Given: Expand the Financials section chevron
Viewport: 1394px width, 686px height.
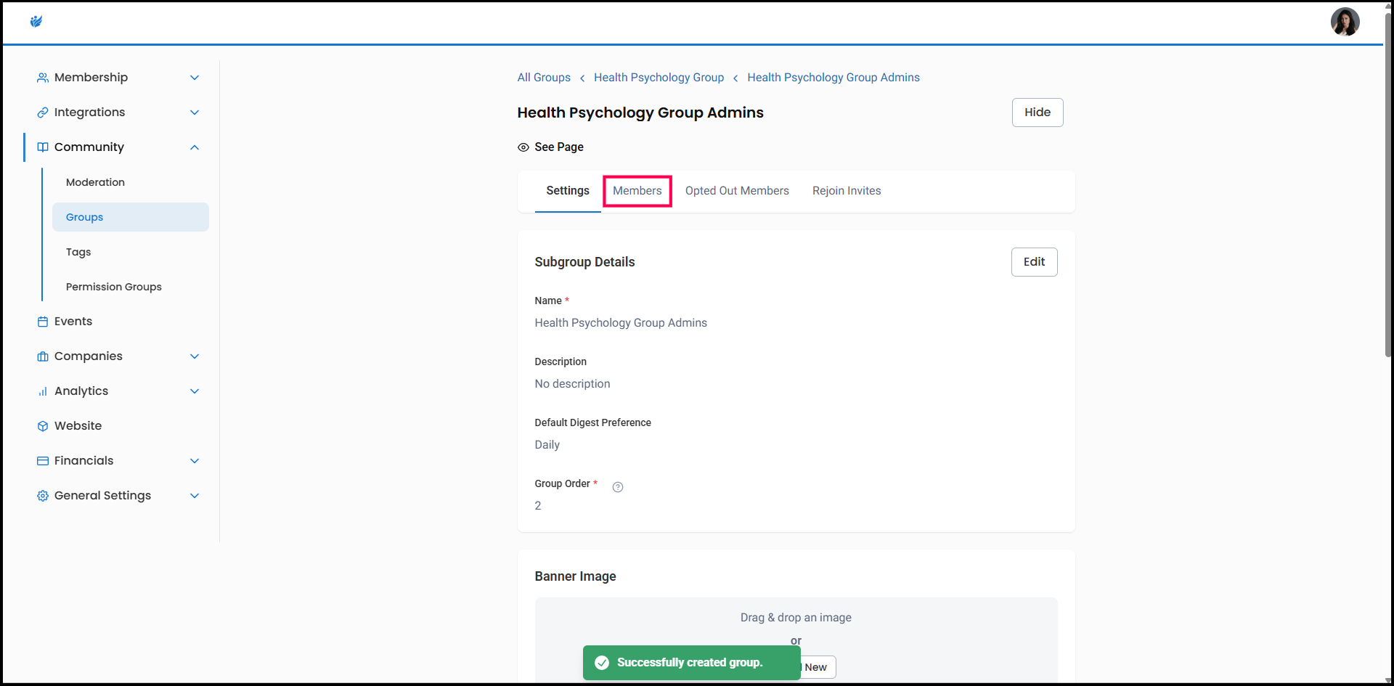Looking at the screenshot, I should pos(195,461).
